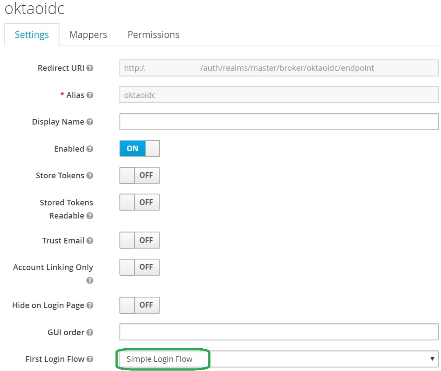Click help icon next to Redirect URI
The height and width of the screenshot is (371, 441).
[x=90, y=69]
